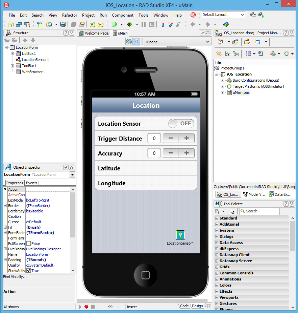298x313 pixels.
Task: Click the Trace Into debug icon
Action: pos(163,24)
